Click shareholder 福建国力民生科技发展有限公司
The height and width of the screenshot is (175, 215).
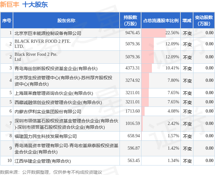(x=46, y=136)
